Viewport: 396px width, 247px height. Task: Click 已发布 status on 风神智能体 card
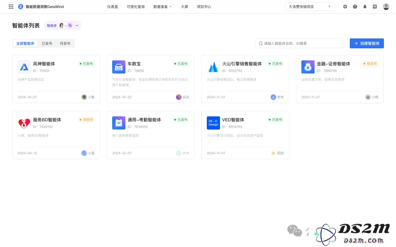click(x=87, y=64)
